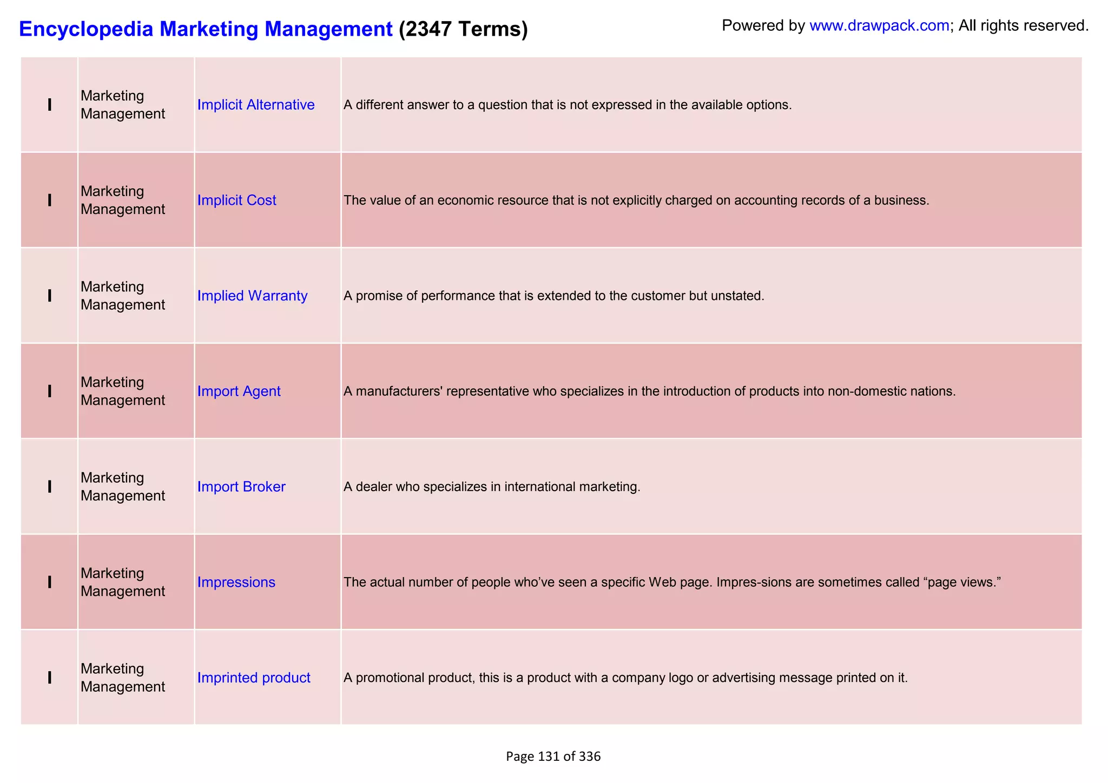Click the letter I in Import Agent row
Screen dimensions: 1108x783
[50, 391]
